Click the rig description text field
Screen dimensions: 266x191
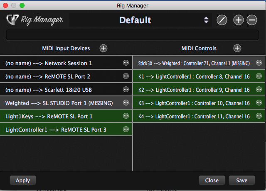tap(132, 35)
